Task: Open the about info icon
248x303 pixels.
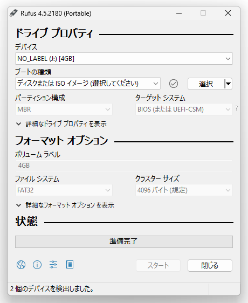Action: coord(37,265)
